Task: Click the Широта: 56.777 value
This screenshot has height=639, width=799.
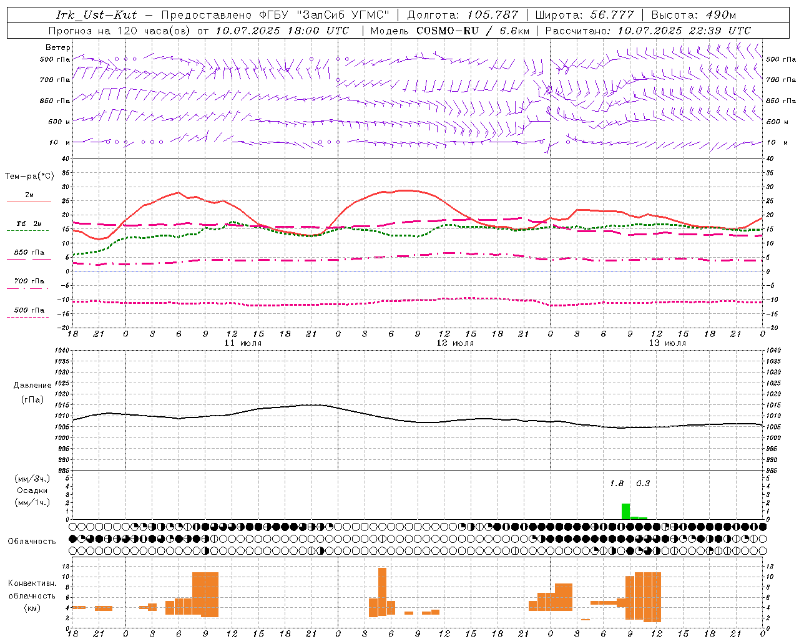Action: click(x=584, y=15)
